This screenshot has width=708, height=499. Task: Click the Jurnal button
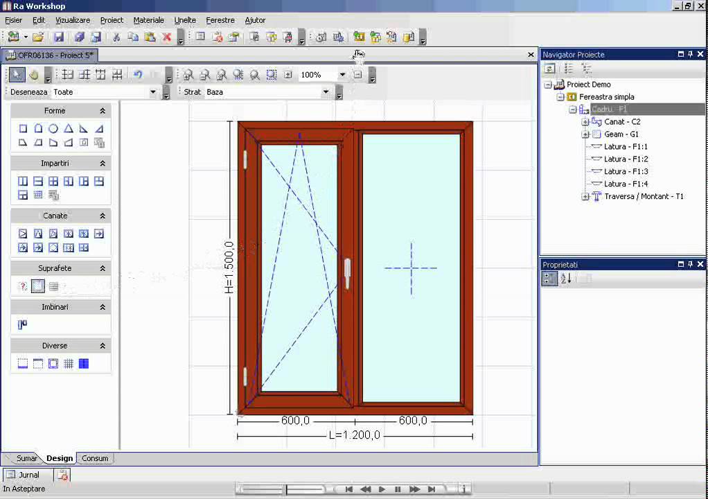(24, 475)
